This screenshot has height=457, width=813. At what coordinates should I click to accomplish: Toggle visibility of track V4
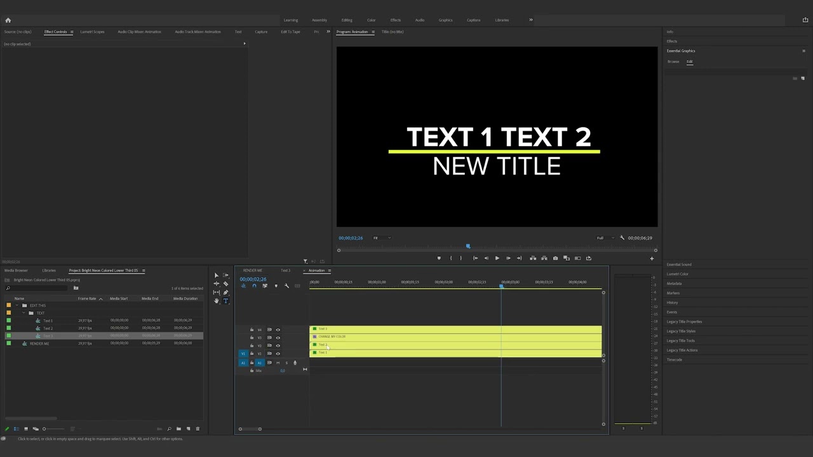click(278, 330)
